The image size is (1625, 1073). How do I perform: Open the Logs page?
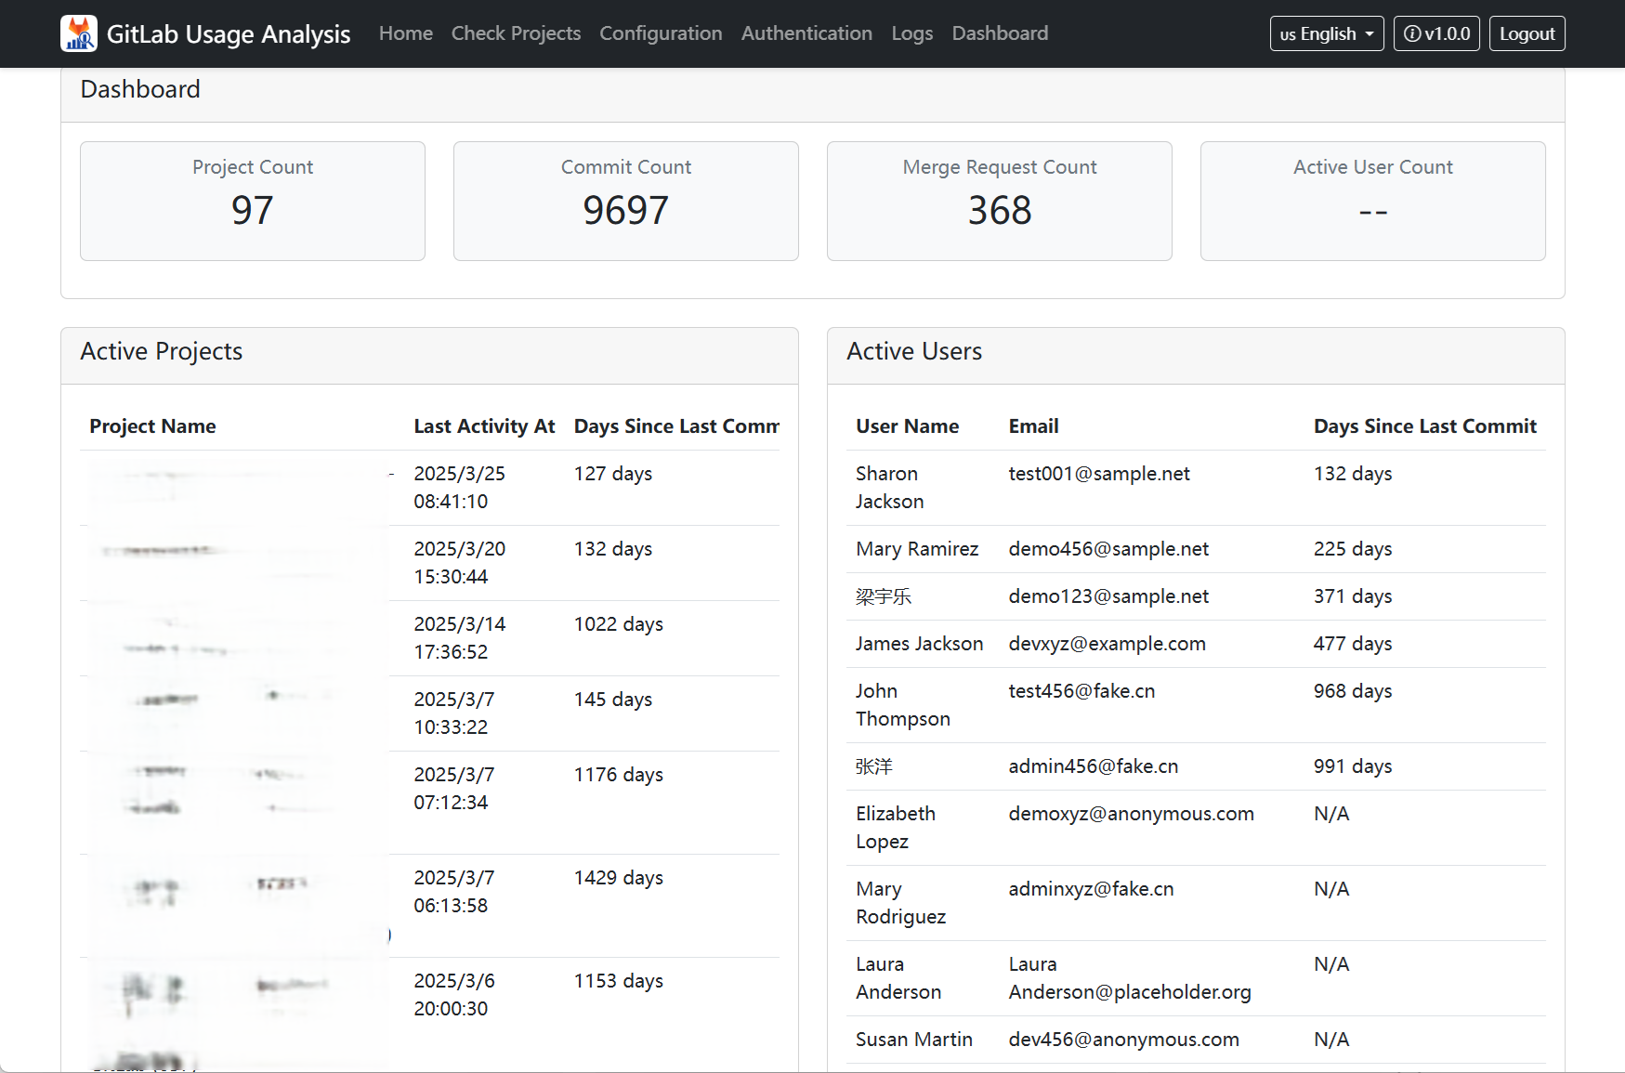[911, 33]
